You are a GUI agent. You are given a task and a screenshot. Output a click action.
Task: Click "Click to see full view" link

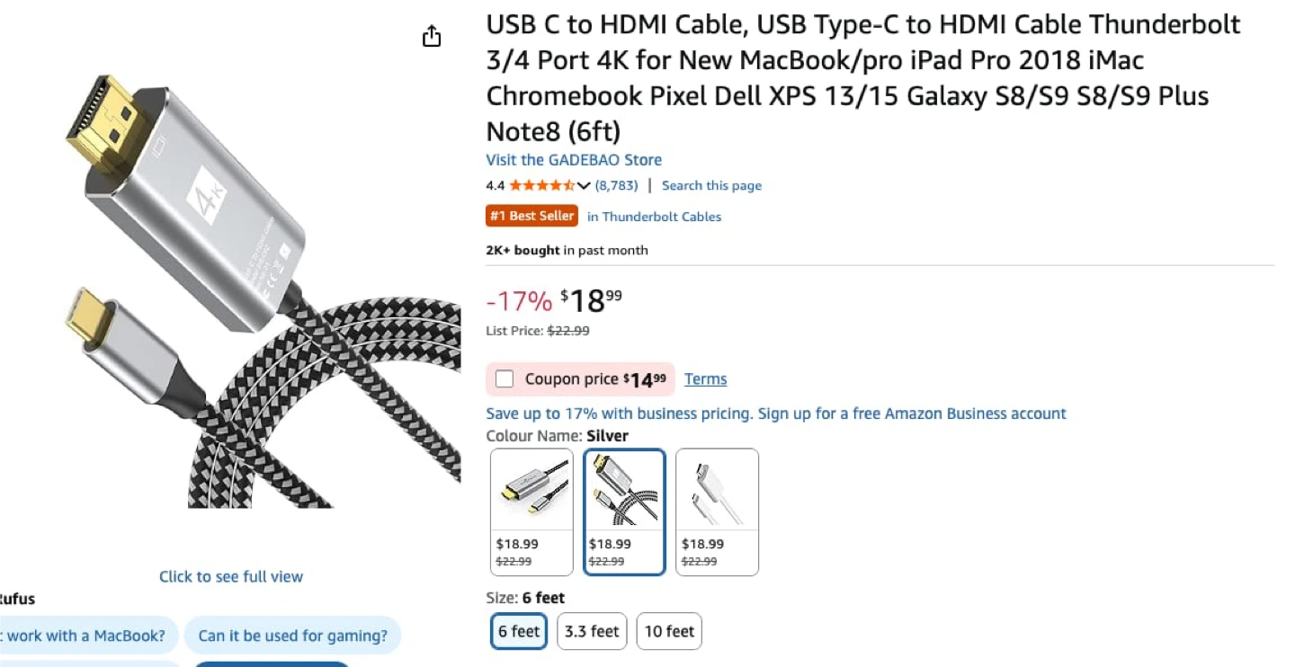click(231, 577)
